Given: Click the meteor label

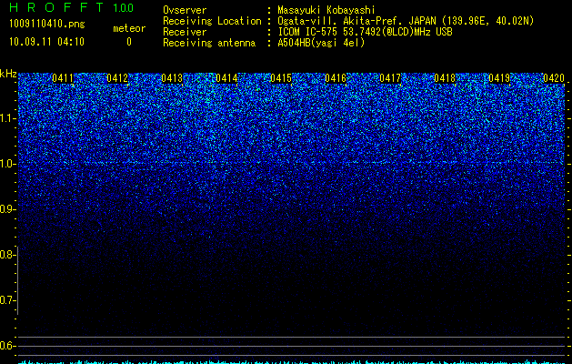Looking at the screenshot, I should tap(129, 28).
